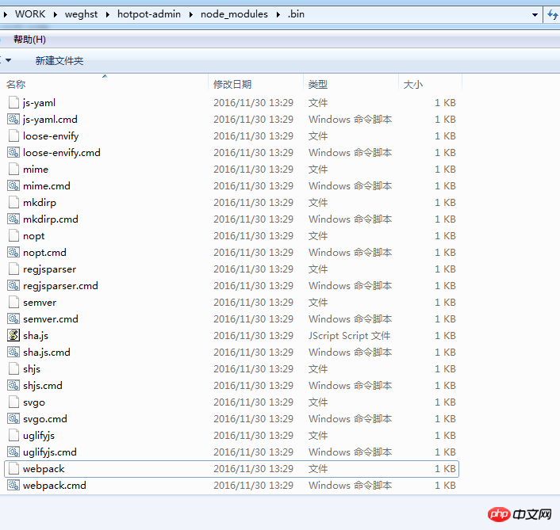Expand the arrow after WORK in breadcrumb

[x=56, y=14]
